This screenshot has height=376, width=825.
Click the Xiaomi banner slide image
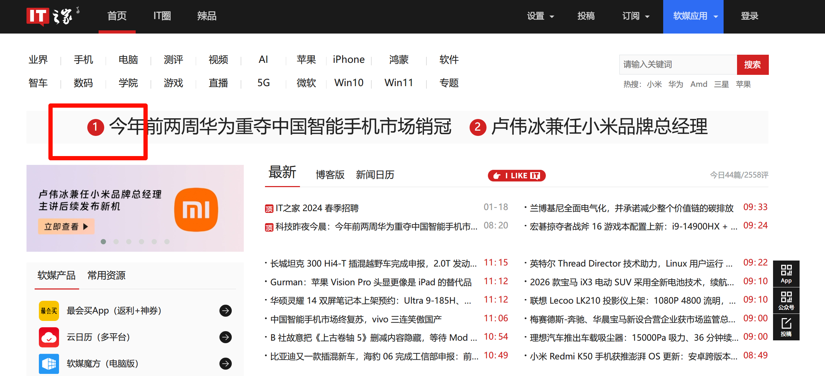tap(135, 208)
